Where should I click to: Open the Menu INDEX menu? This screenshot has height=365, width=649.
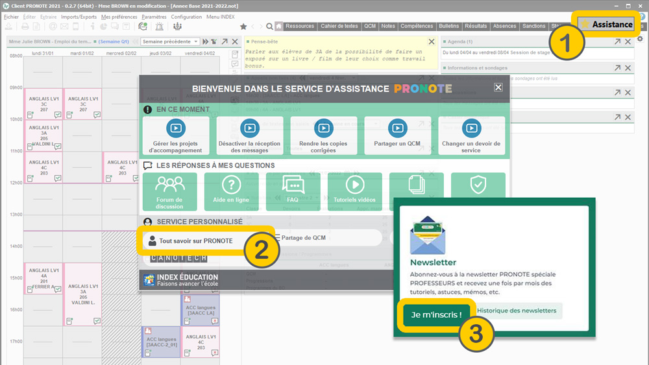[221, 17]
